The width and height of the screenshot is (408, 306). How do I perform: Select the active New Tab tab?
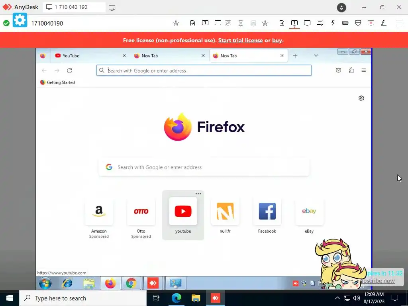pos(248,56)
